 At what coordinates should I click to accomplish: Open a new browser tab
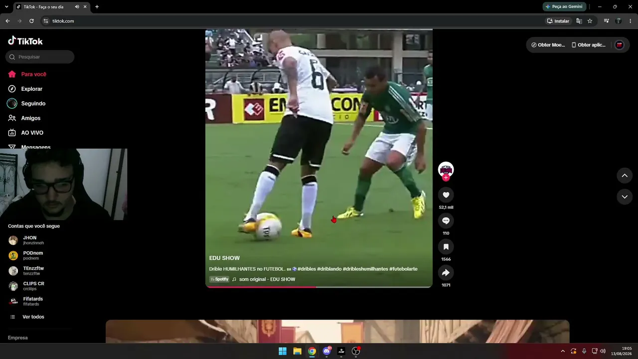(x=97, y=6)
